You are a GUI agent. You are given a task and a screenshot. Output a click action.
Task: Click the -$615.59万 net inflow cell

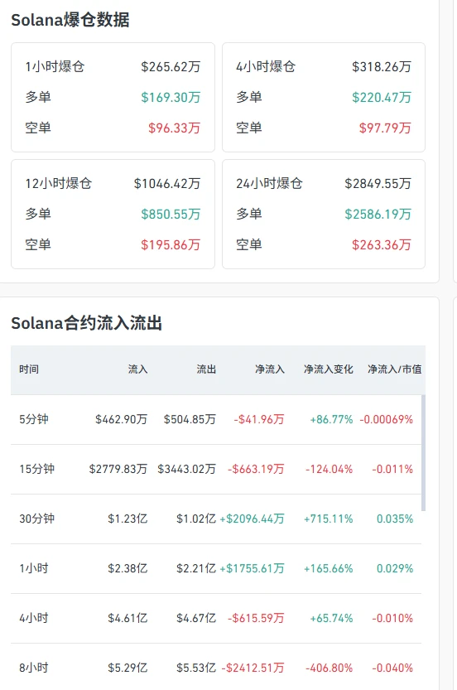(256, 618)
